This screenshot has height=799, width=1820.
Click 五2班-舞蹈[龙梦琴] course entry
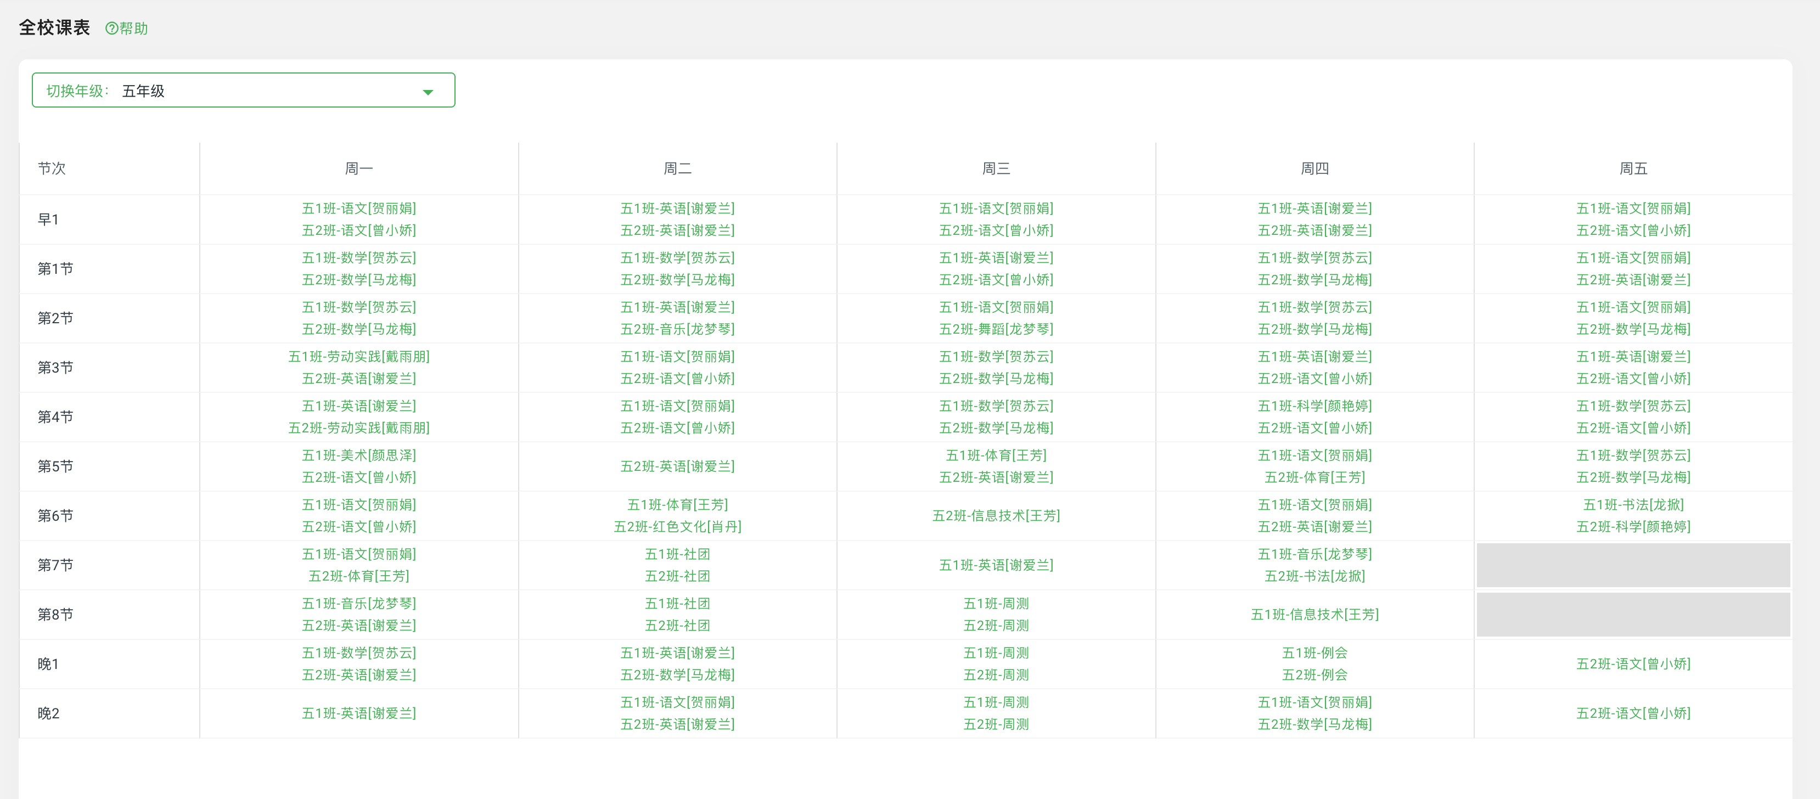(x=996, y=329)
